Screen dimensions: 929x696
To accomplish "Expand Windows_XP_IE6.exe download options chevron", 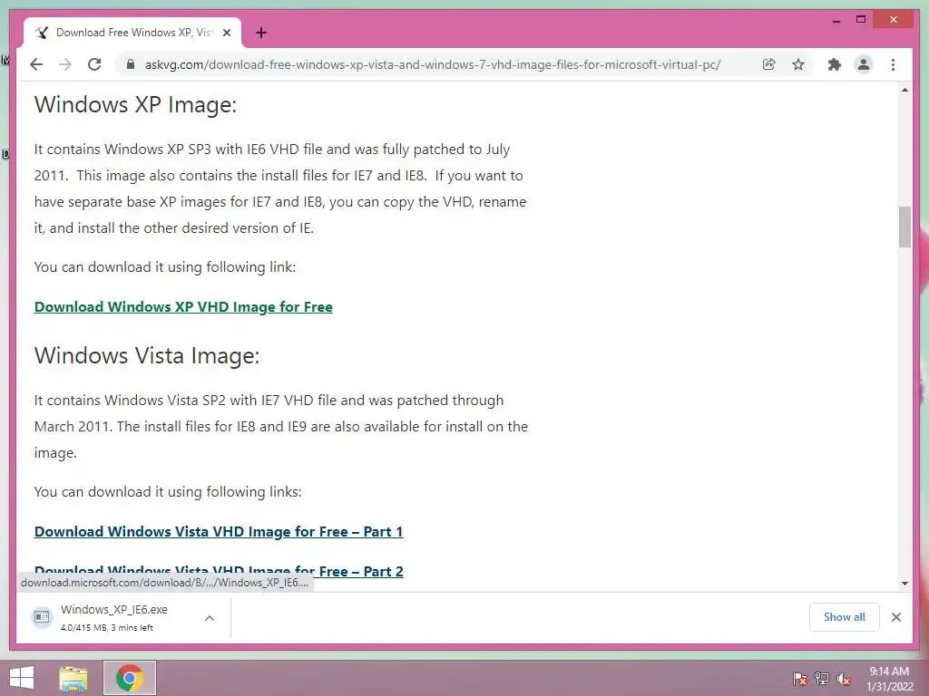I will click(210, 618).
